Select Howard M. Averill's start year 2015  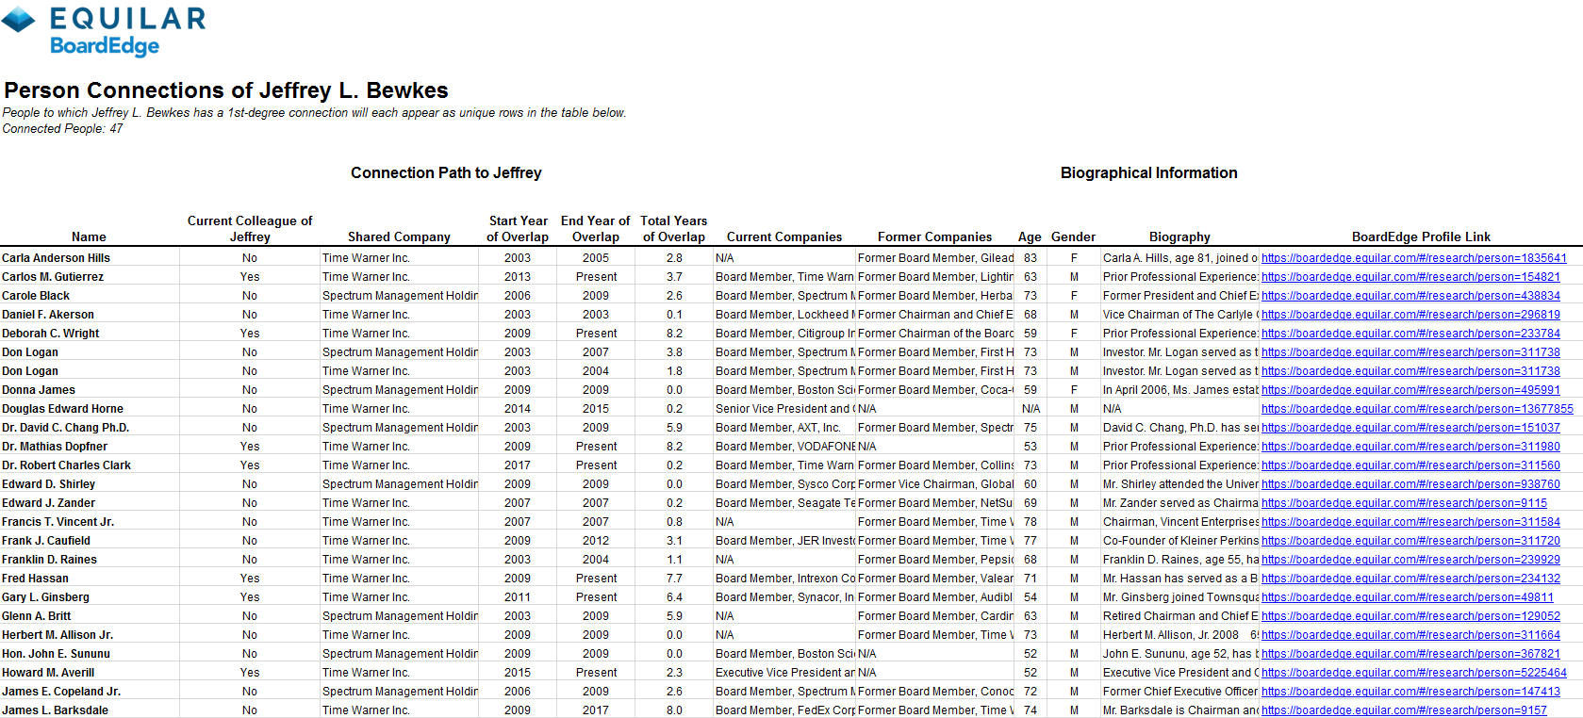pos(517,673)
